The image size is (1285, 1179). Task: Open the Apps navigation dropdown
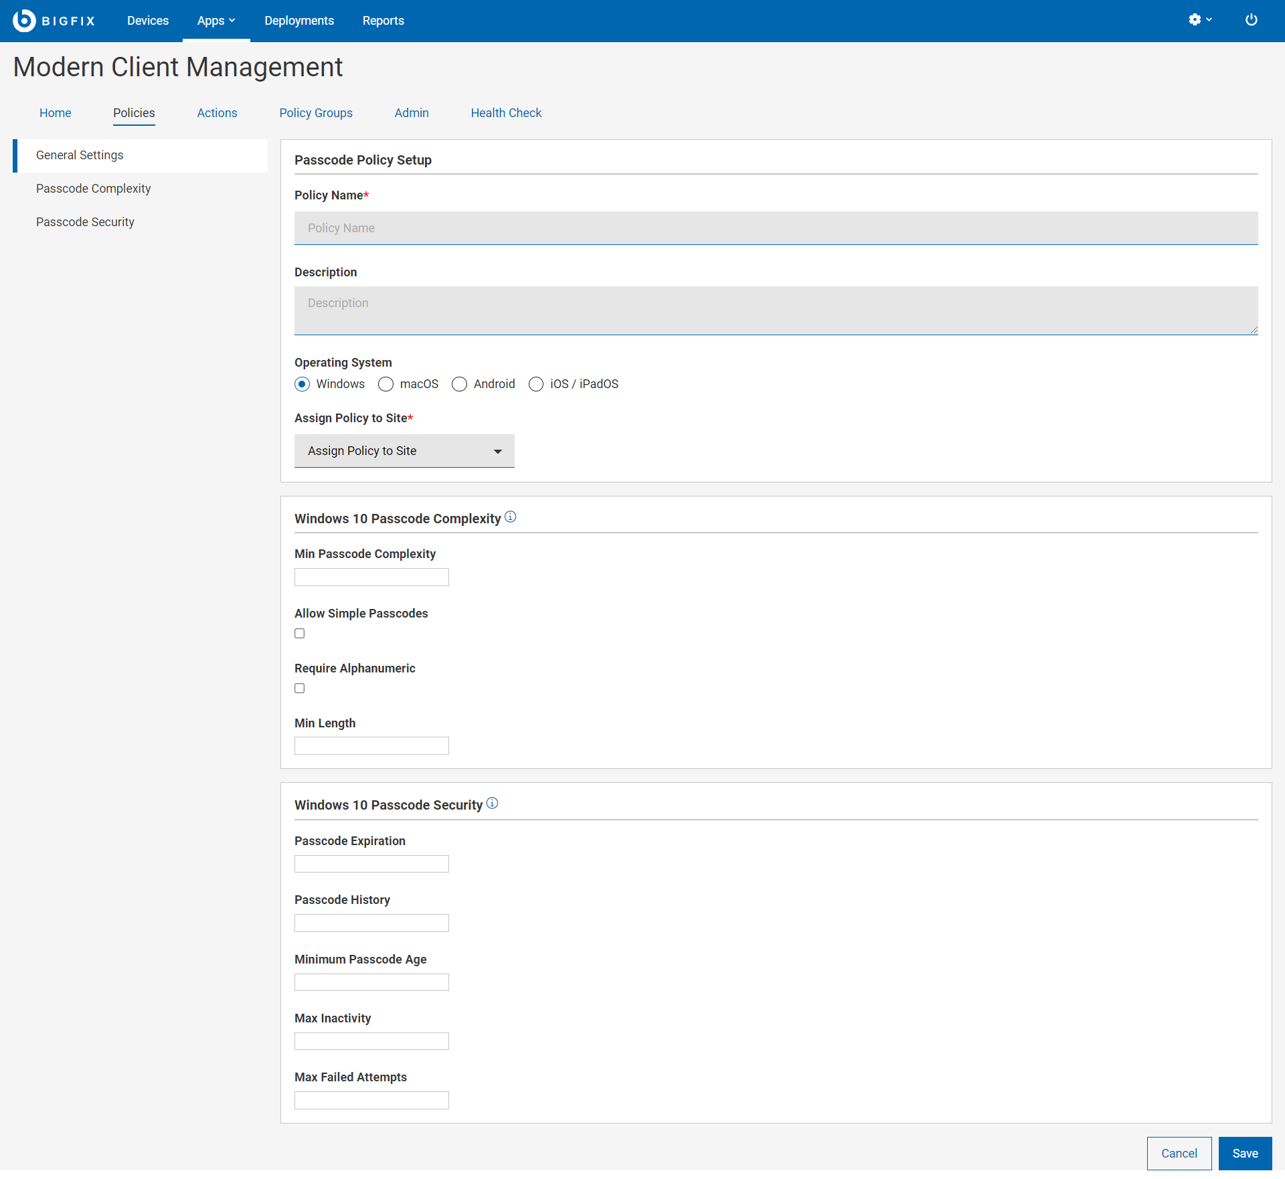[216, 21]
